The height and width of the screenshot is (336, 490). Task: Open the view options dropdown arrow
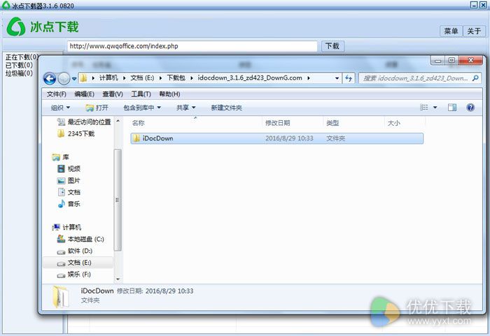point(435,108)
